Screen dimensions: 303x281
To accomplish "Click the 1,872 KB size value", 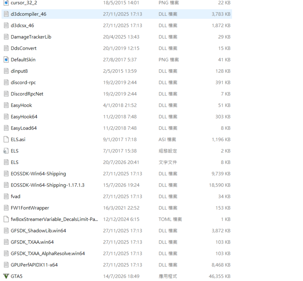I will click(x=221, y=25).
